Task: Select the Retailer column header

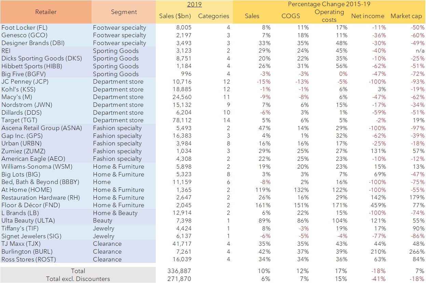Action: (46, 12)
